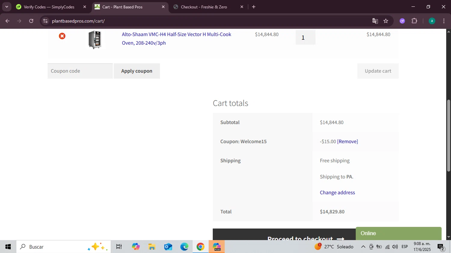The width and height of the screenshot is (451, 253).
Task: Open the Extensions puzzle icon
Action: 414,21
